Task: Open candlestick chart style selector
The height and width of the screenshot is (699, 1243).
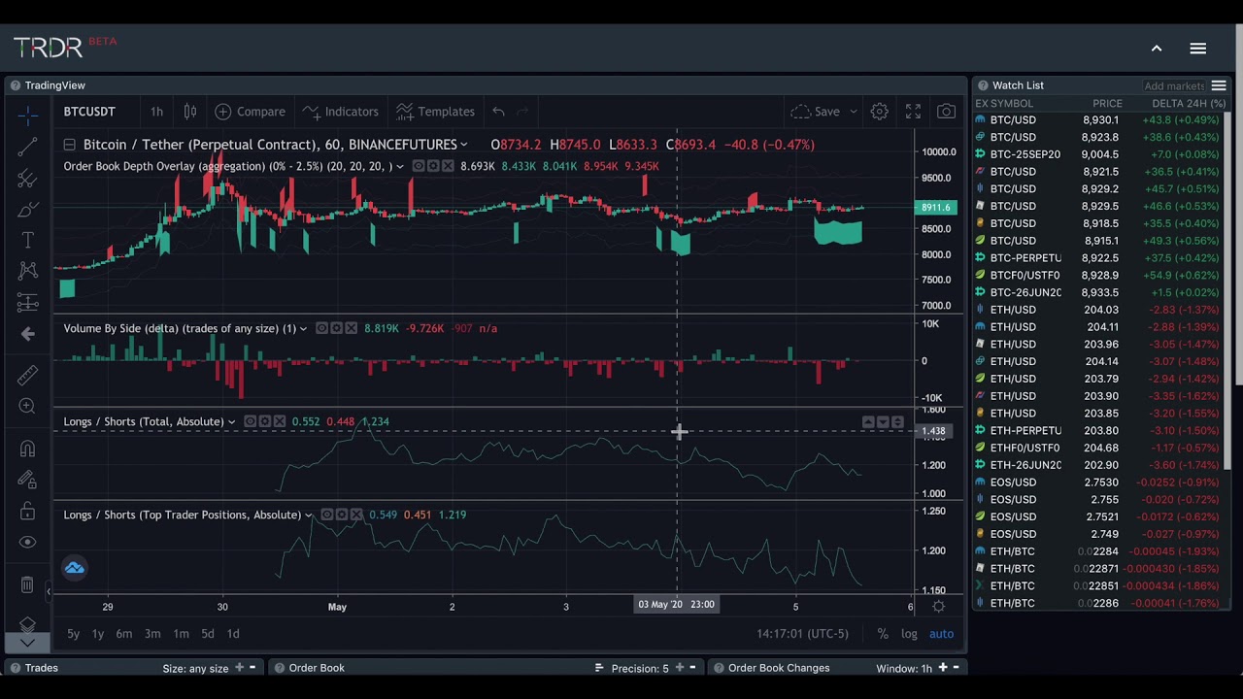Action: (190, 112)
